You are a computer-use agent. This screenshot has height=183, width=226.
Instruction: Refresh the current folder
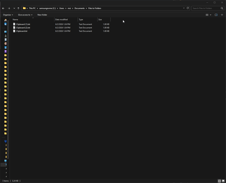point(188,8)
